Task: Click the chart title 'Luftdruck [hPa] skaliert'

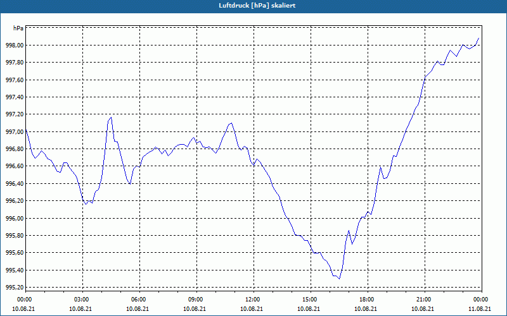Action: 257,6
